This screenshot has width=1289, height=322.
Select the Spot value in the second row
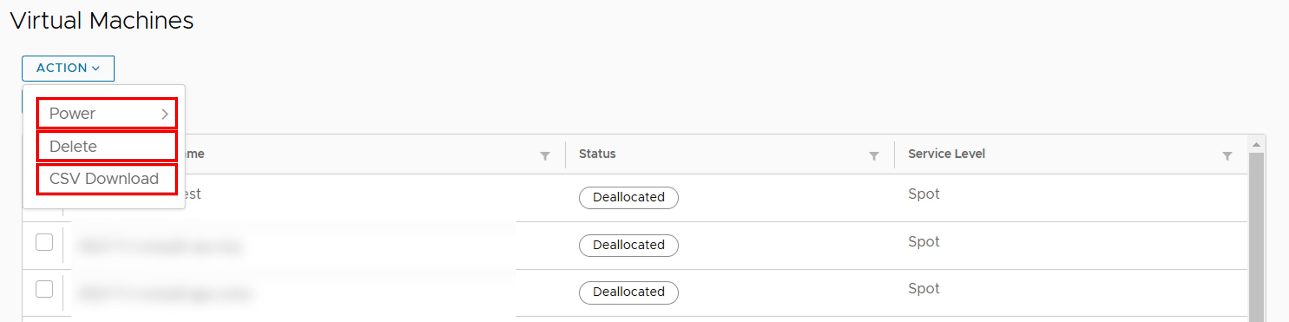[x=924, y=241]
